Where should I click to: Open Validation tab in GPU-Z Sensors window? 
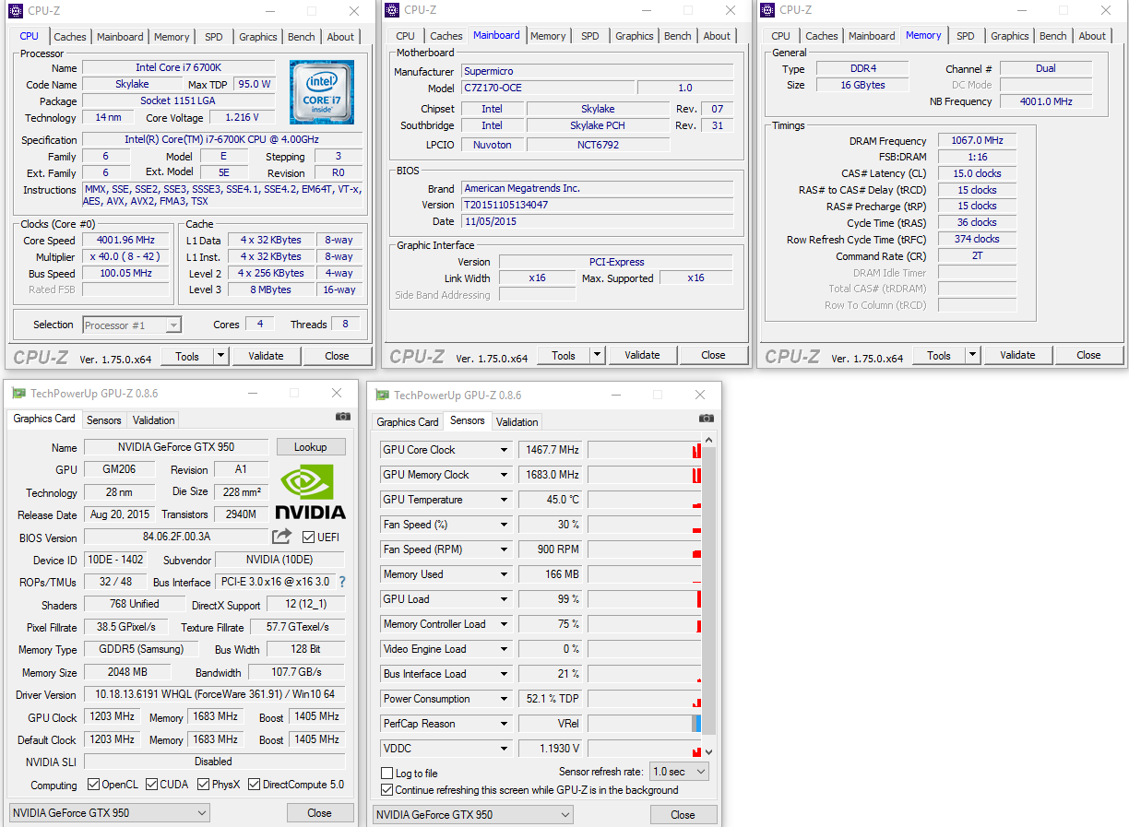(517, 421)
